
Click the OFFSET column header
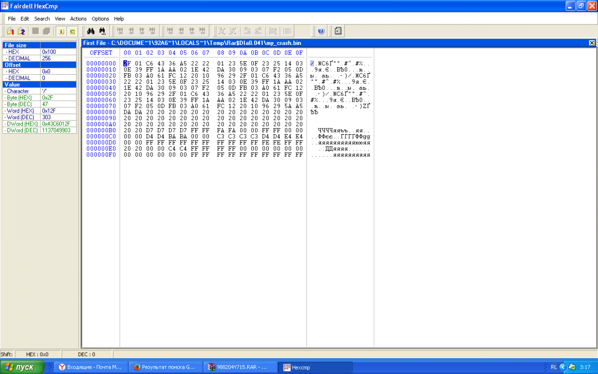pyautogui.click(x=101, y=52)
